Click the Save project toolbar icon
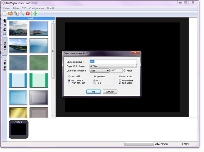Image resolution: width=204 pixels, height=152 pixels. coord(16,13)
